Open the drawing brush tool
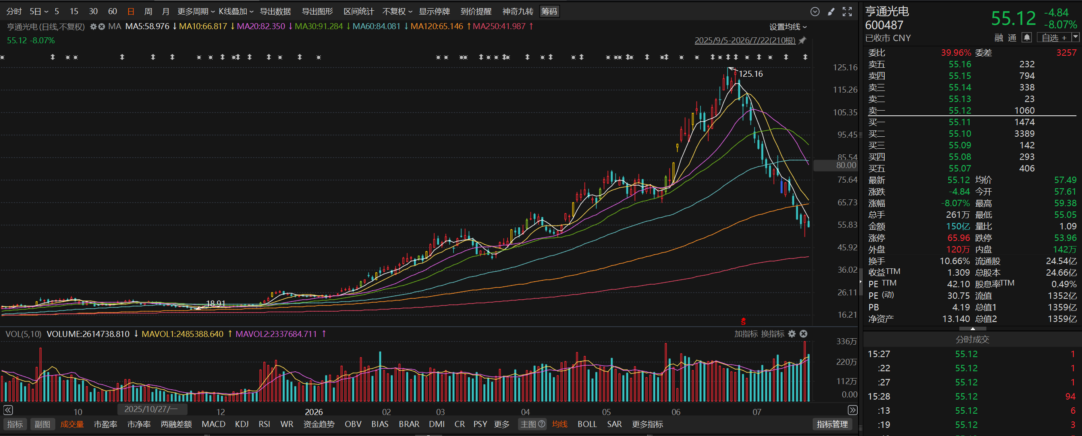The width and height of the screenshot is (1082, 436). point(831,12)
